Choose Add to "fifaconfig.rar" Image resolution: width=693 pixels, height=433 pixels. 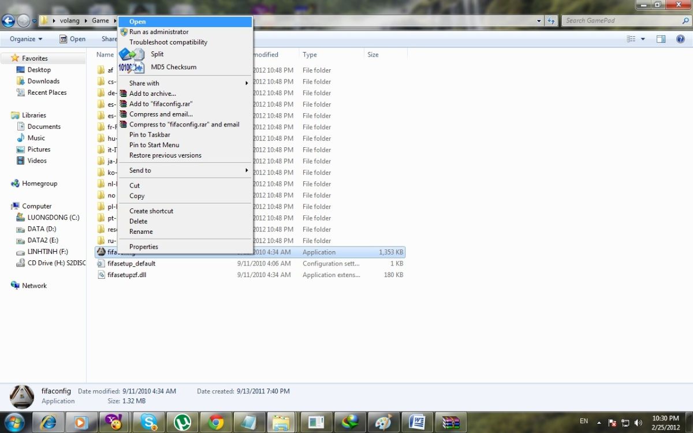(185, 104)
